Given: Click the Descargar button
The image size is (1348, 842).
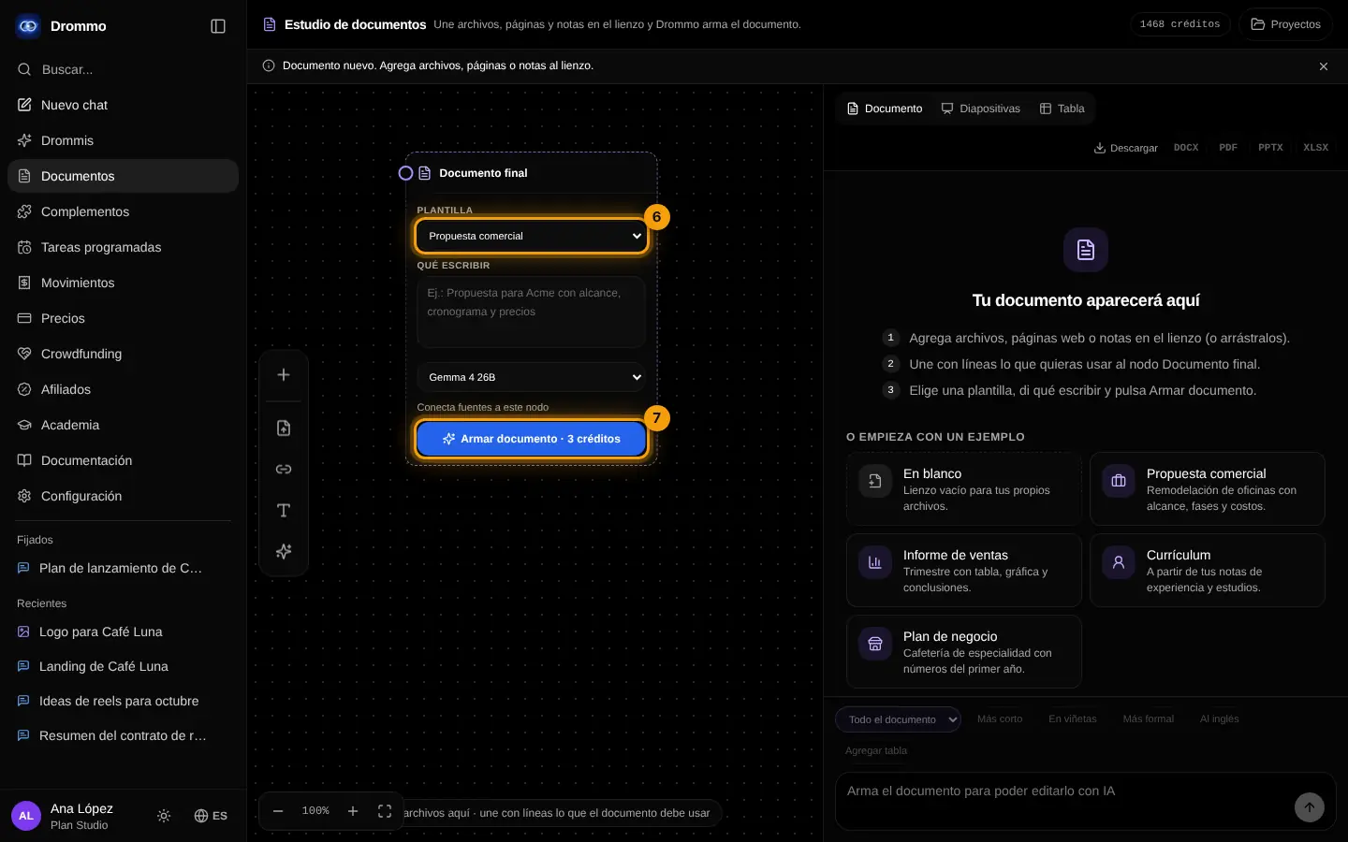Looking at the screenshot, I should tap(1125, 148).
